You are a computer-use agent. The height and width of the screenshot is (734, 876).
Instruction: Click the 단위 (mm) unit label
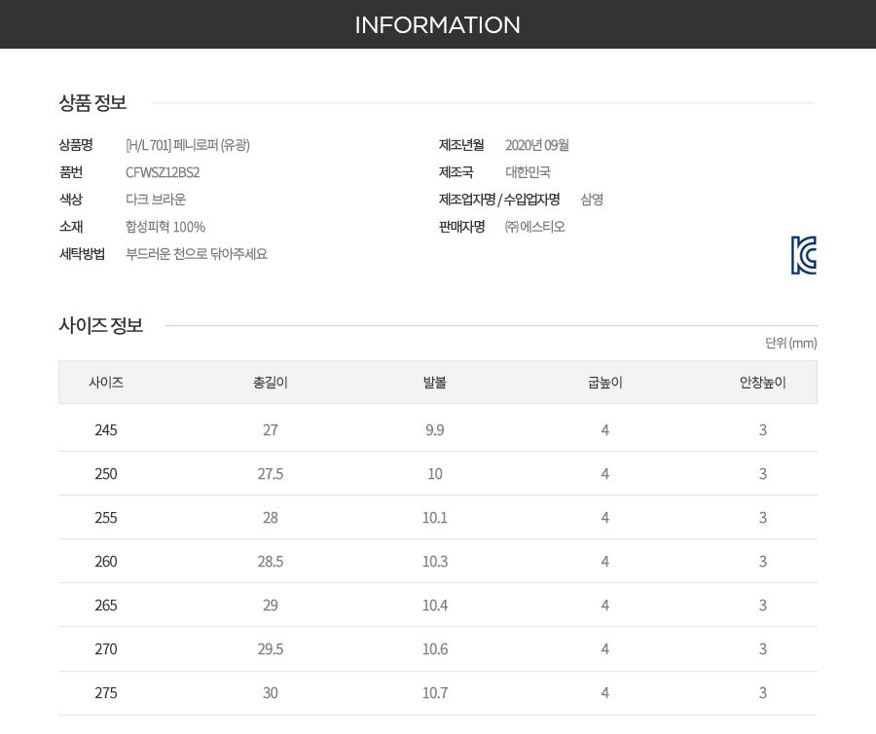click(791, 343)
